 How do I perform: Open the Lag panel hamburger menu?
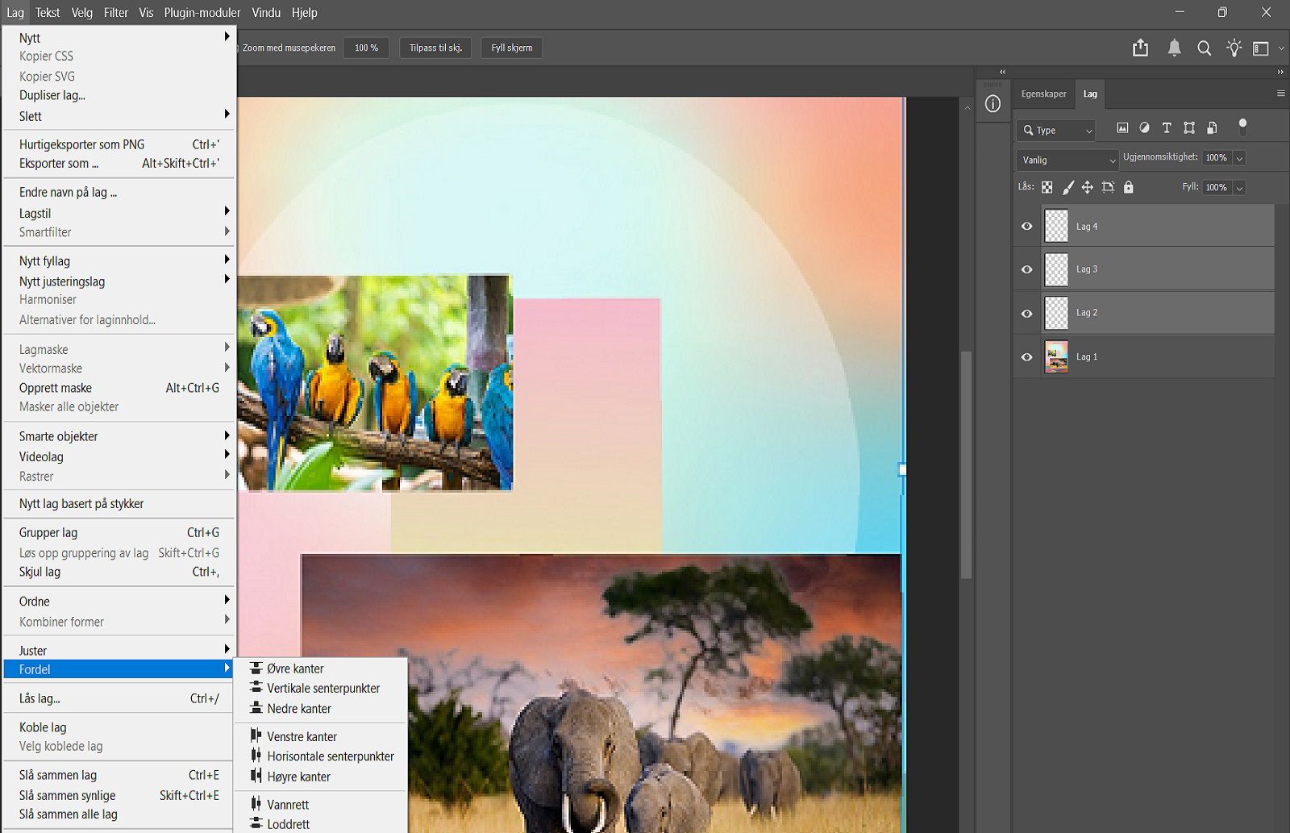[1280, 94]
